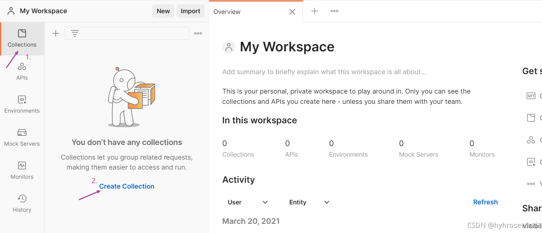Click the 0 Mock Servers count
Screen dimensions: 542x233
(418, 149)
